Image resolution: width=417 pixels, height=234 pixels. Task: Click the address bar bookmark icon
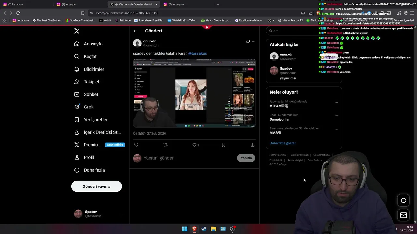pos(83,13)
